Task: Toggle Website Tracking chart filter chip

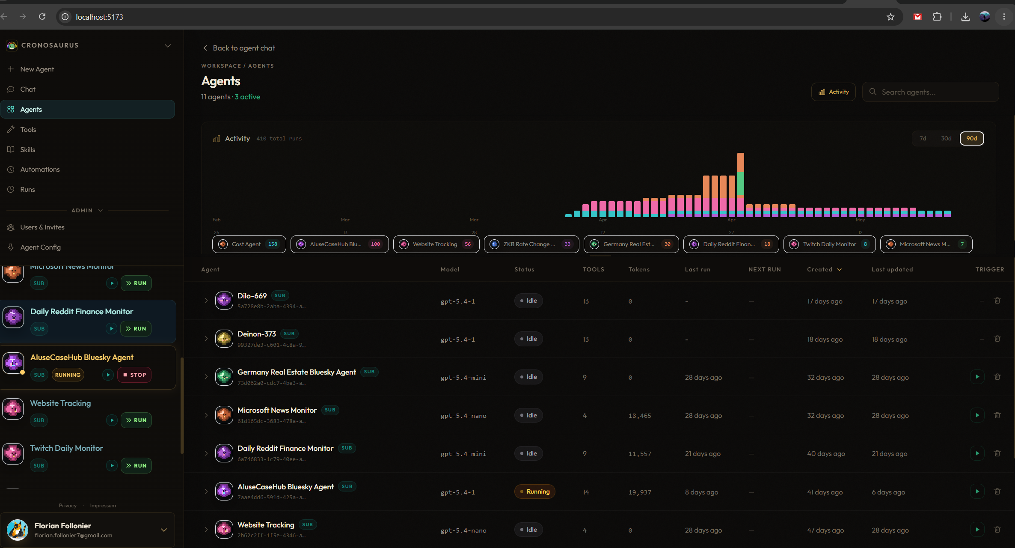Action: [x=436, y=244]
